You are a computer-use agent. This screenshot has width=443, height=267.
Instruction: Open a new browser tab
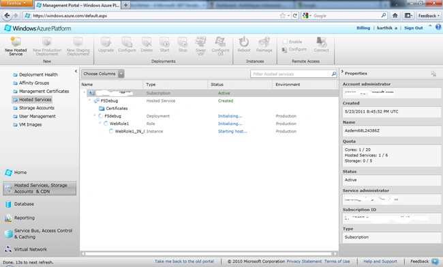coord(125,5)
